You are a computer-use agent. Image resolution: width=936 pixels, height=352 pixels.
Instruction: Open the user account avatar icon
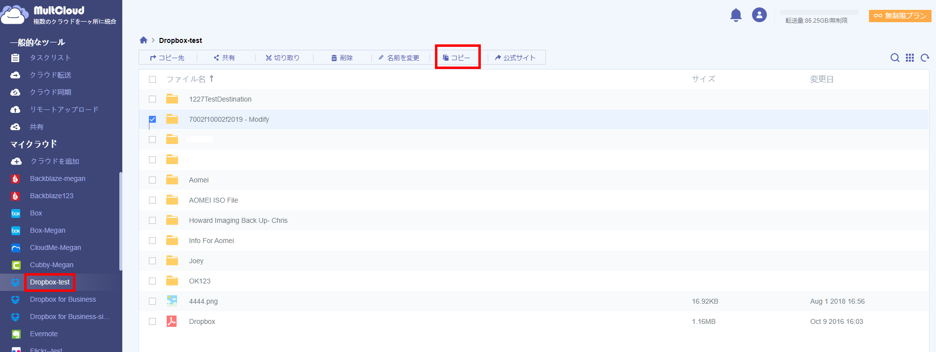pyautogui.click(x=759, y=15)
